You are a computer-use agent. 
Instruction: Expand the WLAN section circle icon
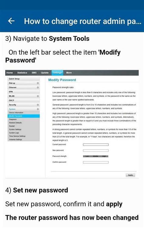point(38,96)
